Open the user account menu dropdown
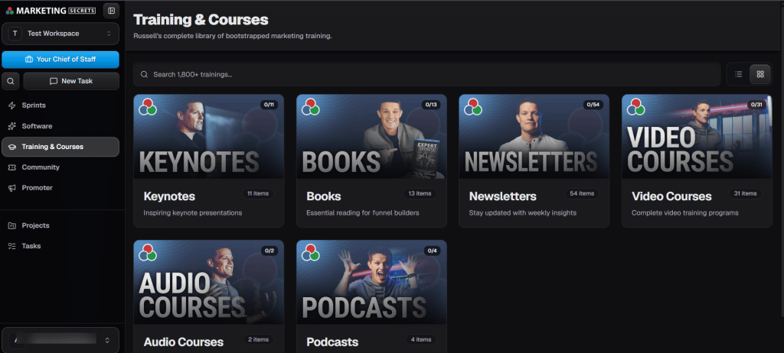Screen dimensions: 784x353 coord(60,340)
